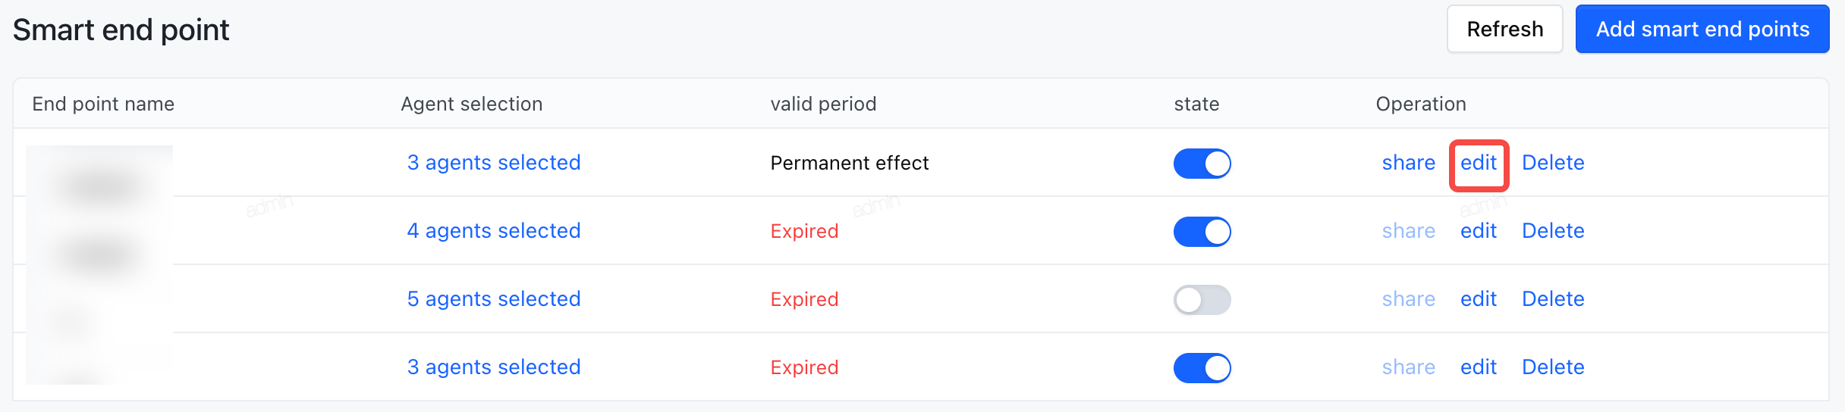This screenshot has height=412, width=1845.
Task: Open 4 agents selected link
Action: (494, 231)
